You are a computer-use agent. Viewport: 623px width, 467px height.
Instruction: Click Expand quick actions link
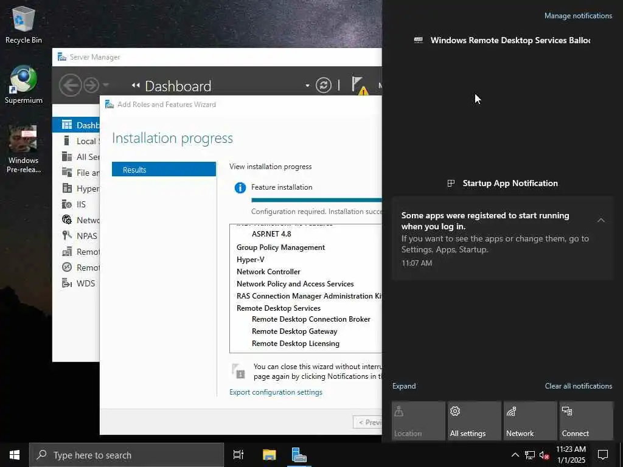click(x=404, y=386)
